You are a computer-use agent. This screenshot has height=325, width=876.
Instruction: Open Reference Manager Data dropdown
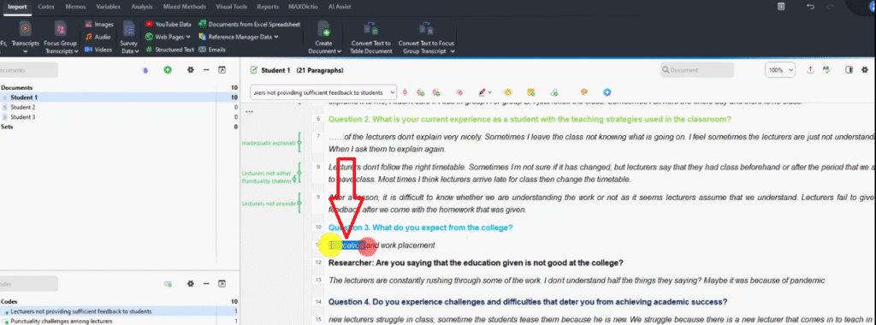pos(239,37)
